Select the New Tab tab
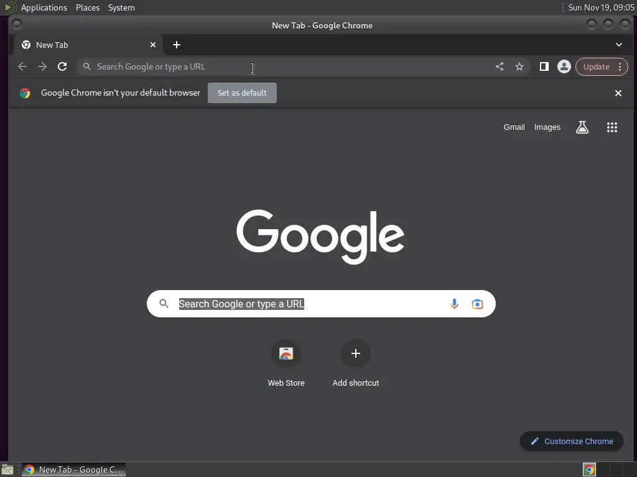The width and height of the screenshot is (637, 477). pos(88,45)
